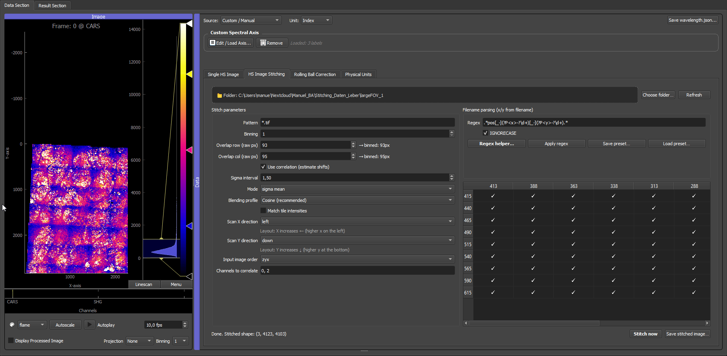This screenshot has height=356, width=727.
Task: Open the Rolling Ball Correction tab
Action: point(315,74)
